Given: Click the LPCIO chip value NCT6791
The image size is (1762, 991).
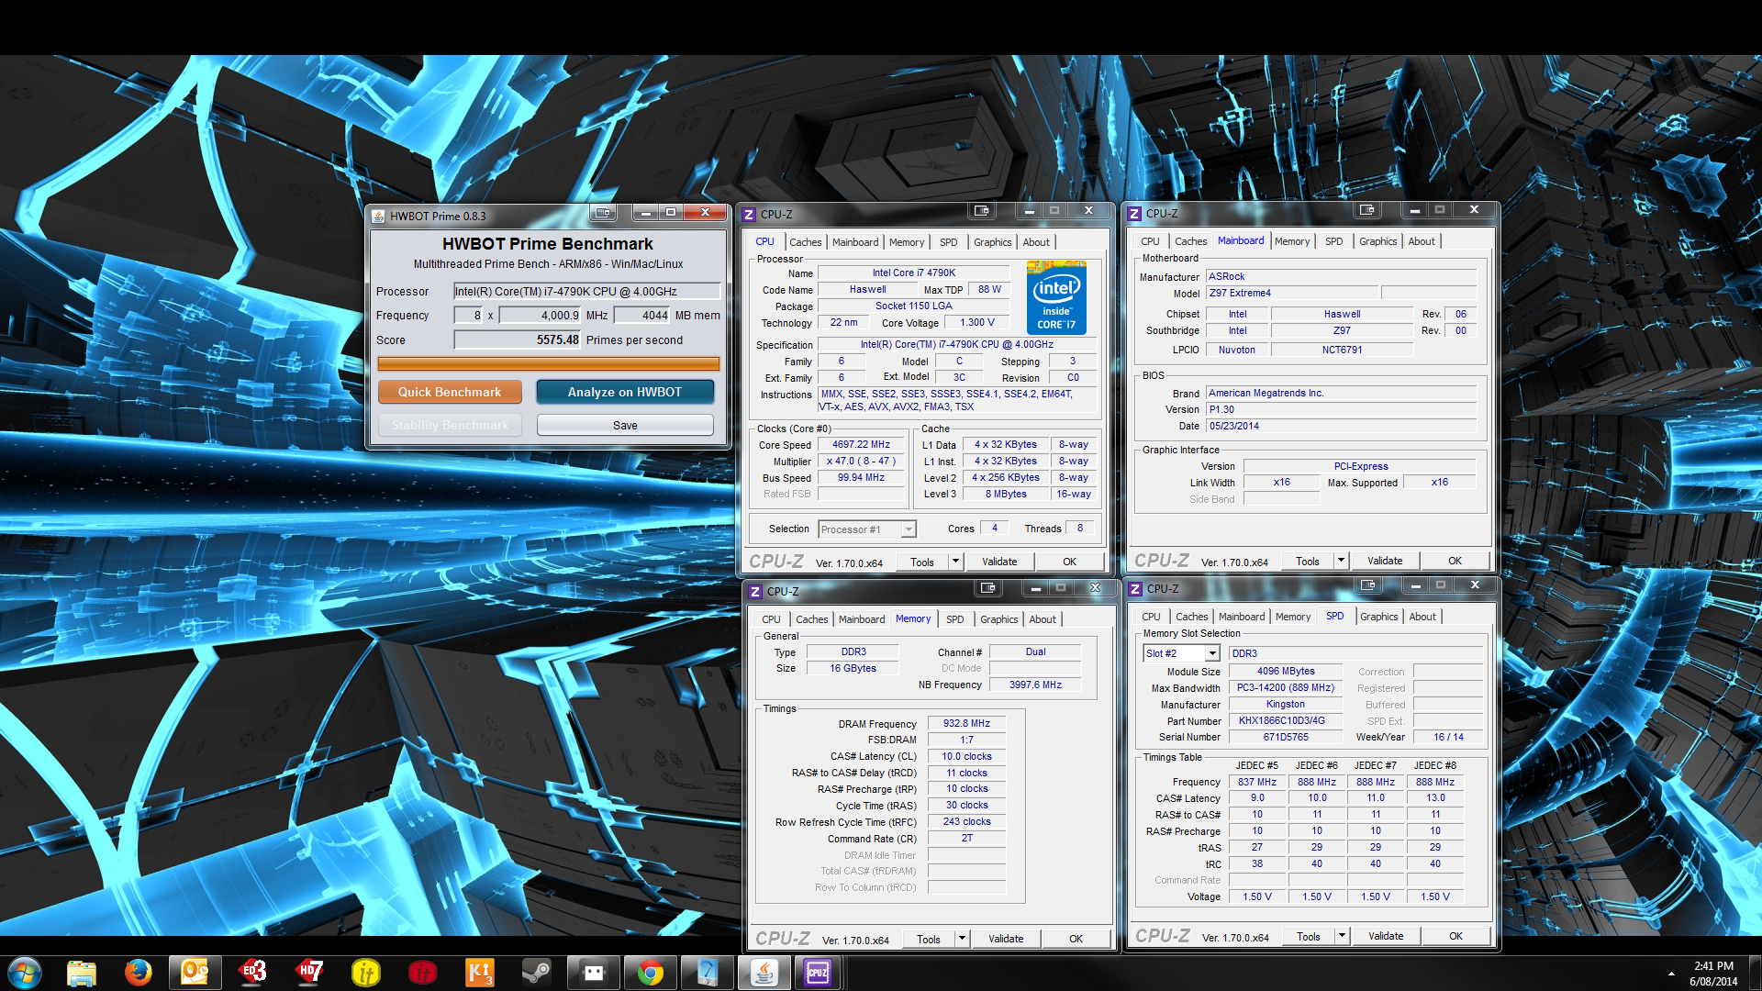Looking at the screenshot, I should (1342, 350).
